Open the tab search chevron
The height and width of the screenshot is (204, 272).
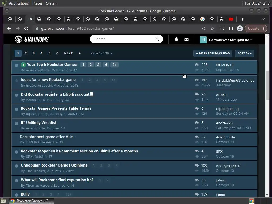(x=263, y=19)
